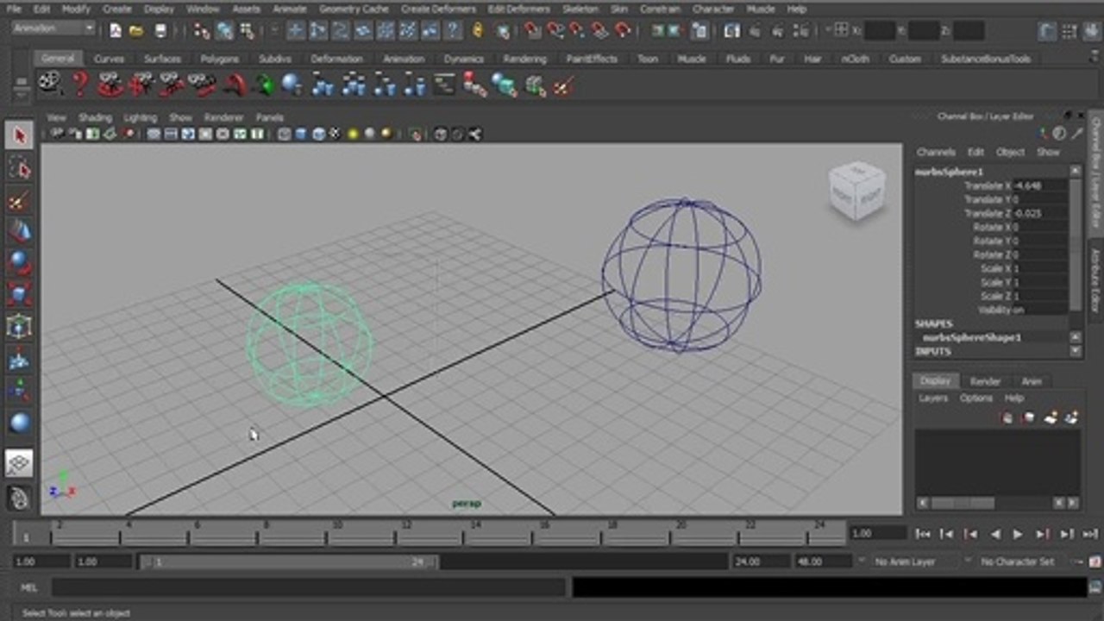The width and height of the screenshot is (1104, 621).
Task: Open the Create Deformers menu
Action: (x=438, y=9)
